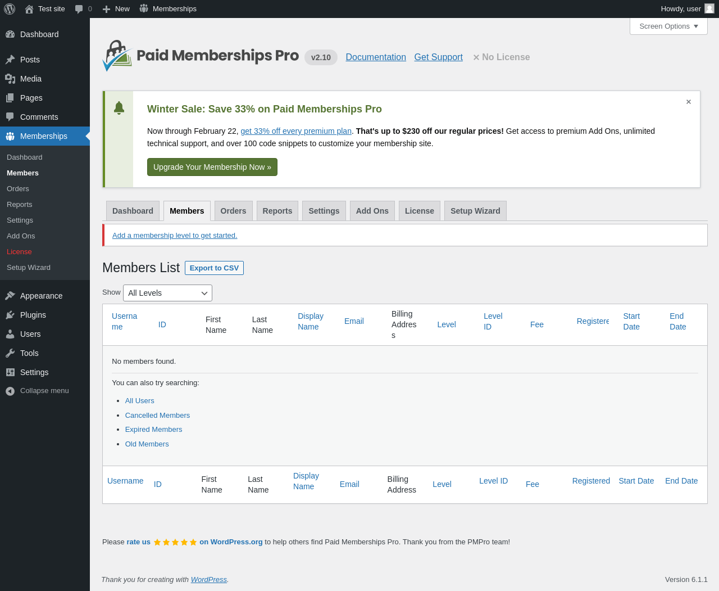
Task: Click the Users person icon
Action: [10, 334]
